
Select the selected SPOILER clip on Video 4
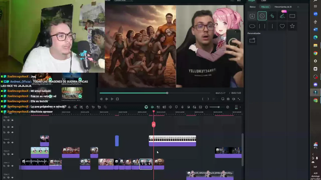[x=146, y=164]
